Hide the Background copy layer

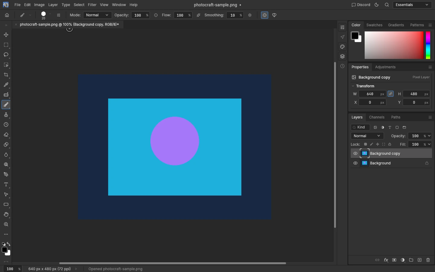355,154
